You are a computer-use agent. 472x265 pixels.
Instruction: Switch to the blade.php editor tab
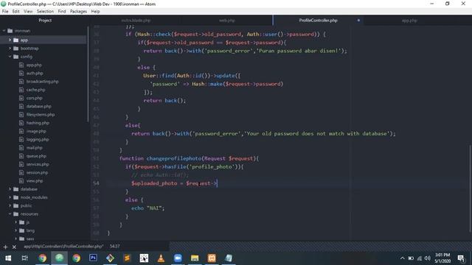[136, 21]
